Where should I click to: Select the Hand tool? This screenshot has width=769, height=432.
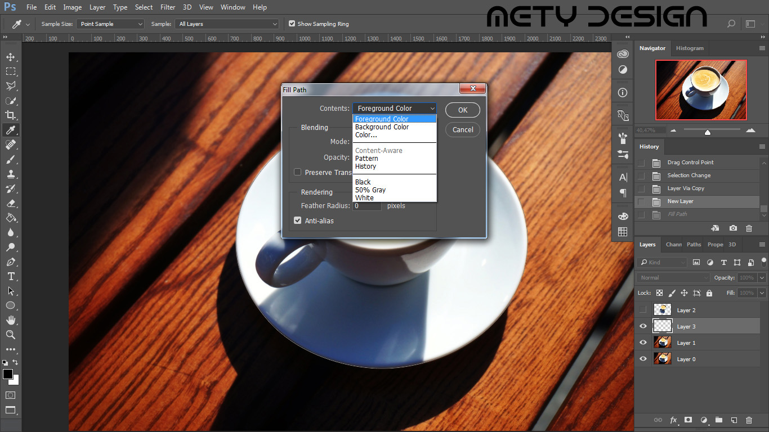10,320
